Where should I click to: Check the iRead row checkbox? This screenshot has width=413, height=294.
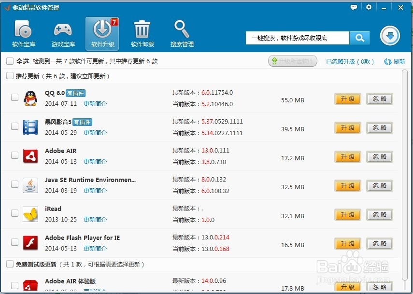pos(15,213)
